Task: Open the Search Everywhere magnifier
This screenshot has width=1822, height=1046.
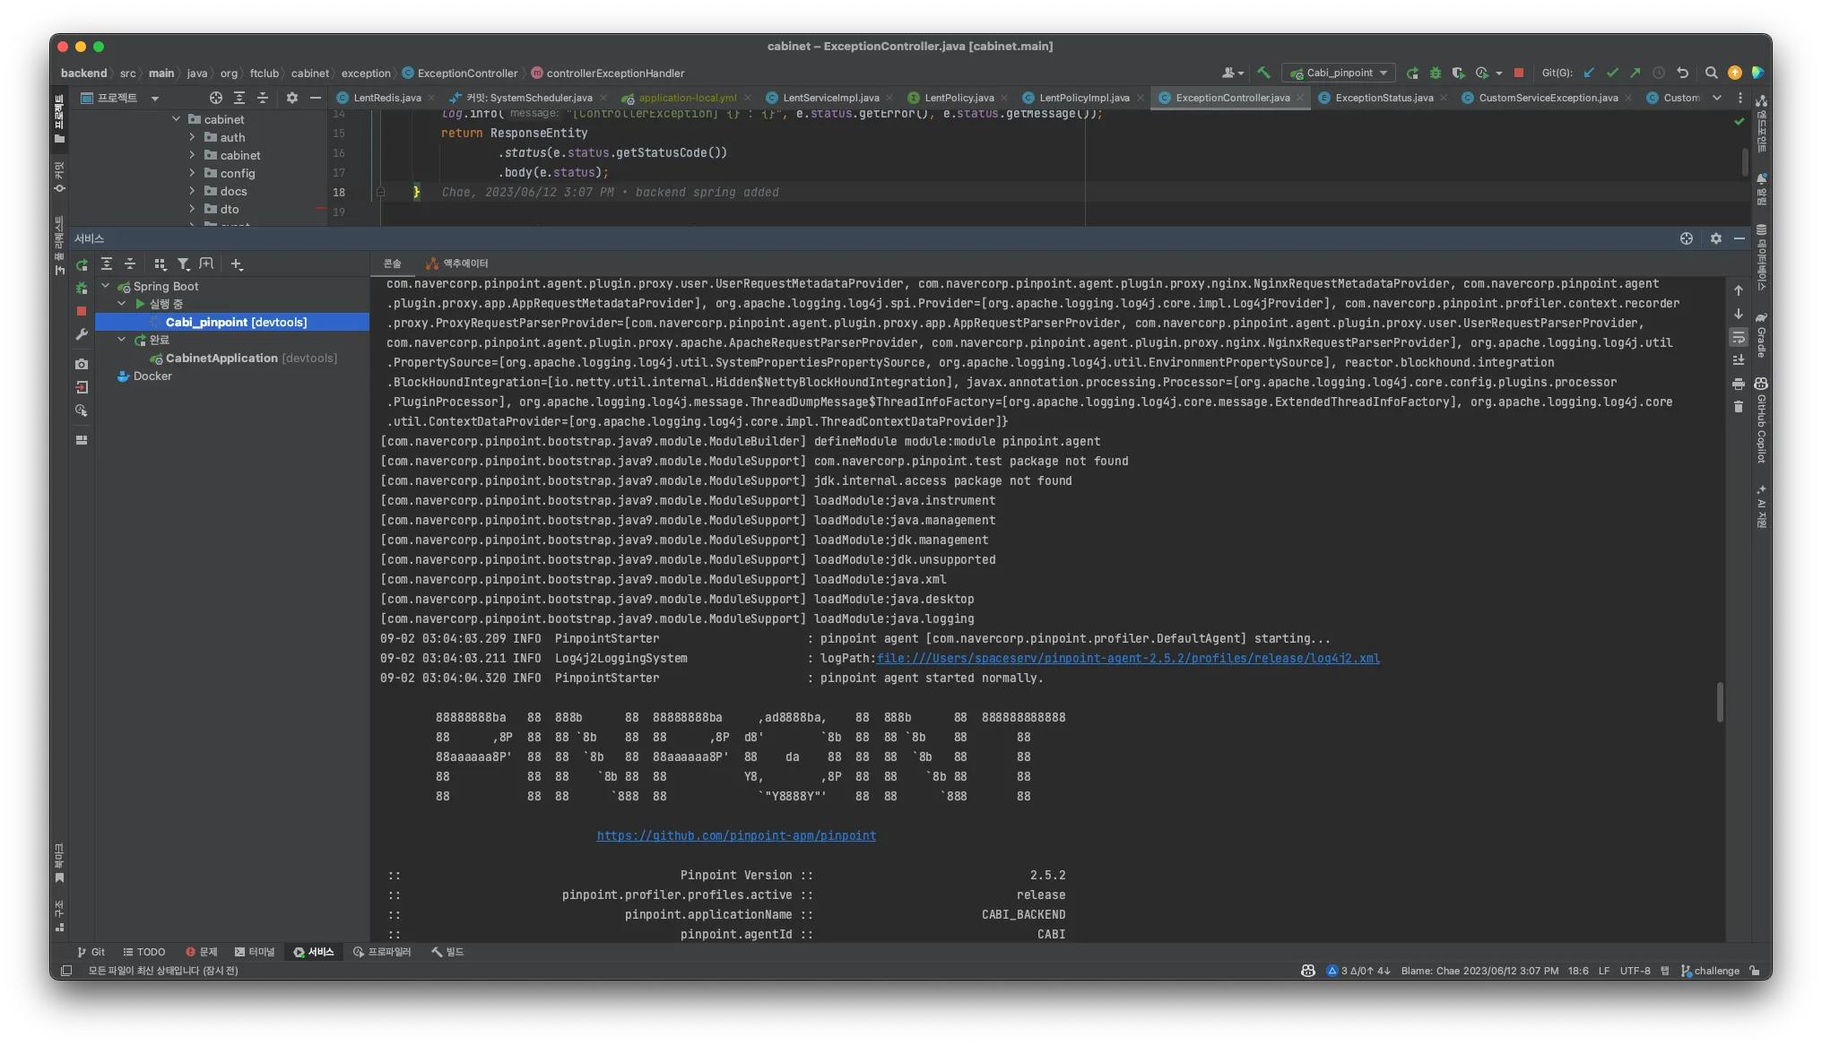Action: (x=1711, y=73)
